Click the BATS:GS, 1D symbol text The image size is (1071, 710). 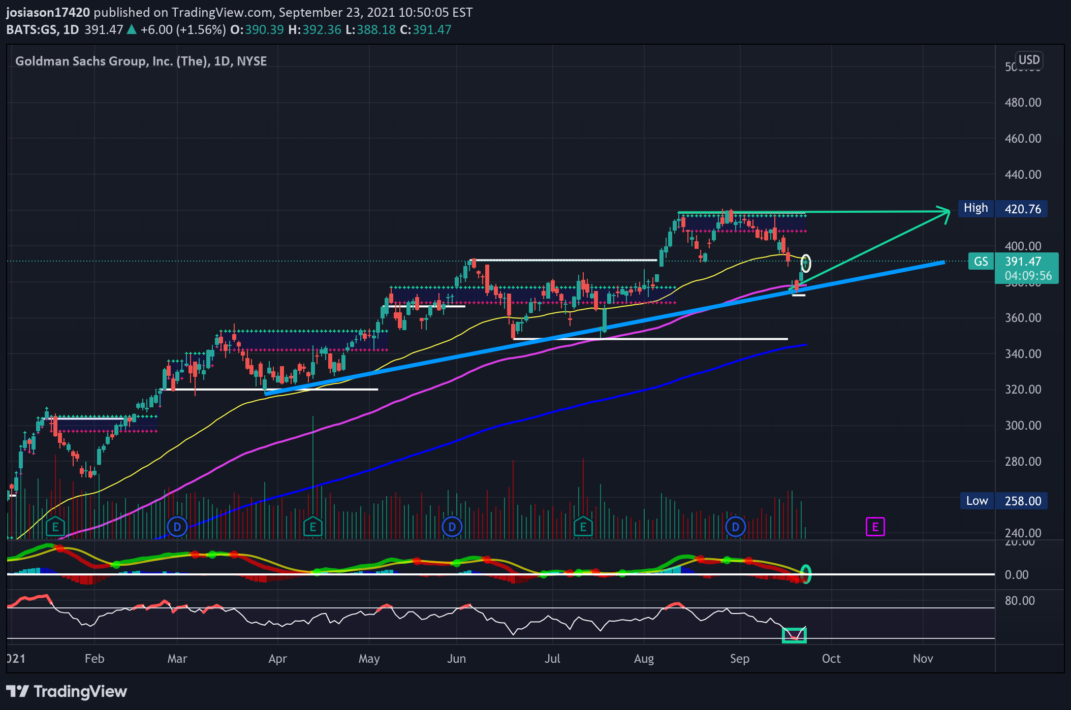43,29
